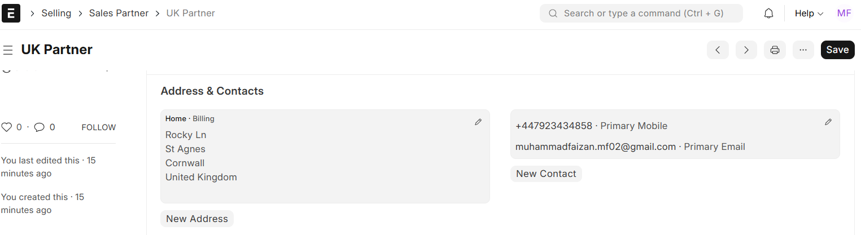Go to previous Sales Partner record
This screenshot has width=861, height=235.
pyautogui.click(x=718, y=50)
